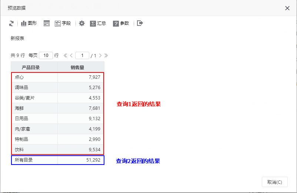
Task: Click the current page number field
Action: (82, 55)
